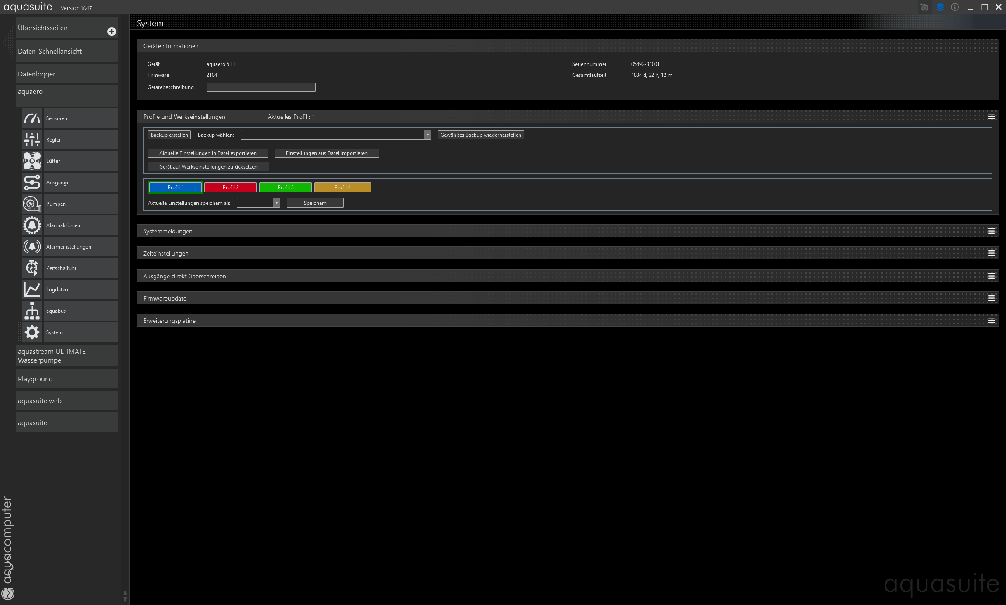
Task: Open the save-as profile dropdown
Action: point(276,203)
